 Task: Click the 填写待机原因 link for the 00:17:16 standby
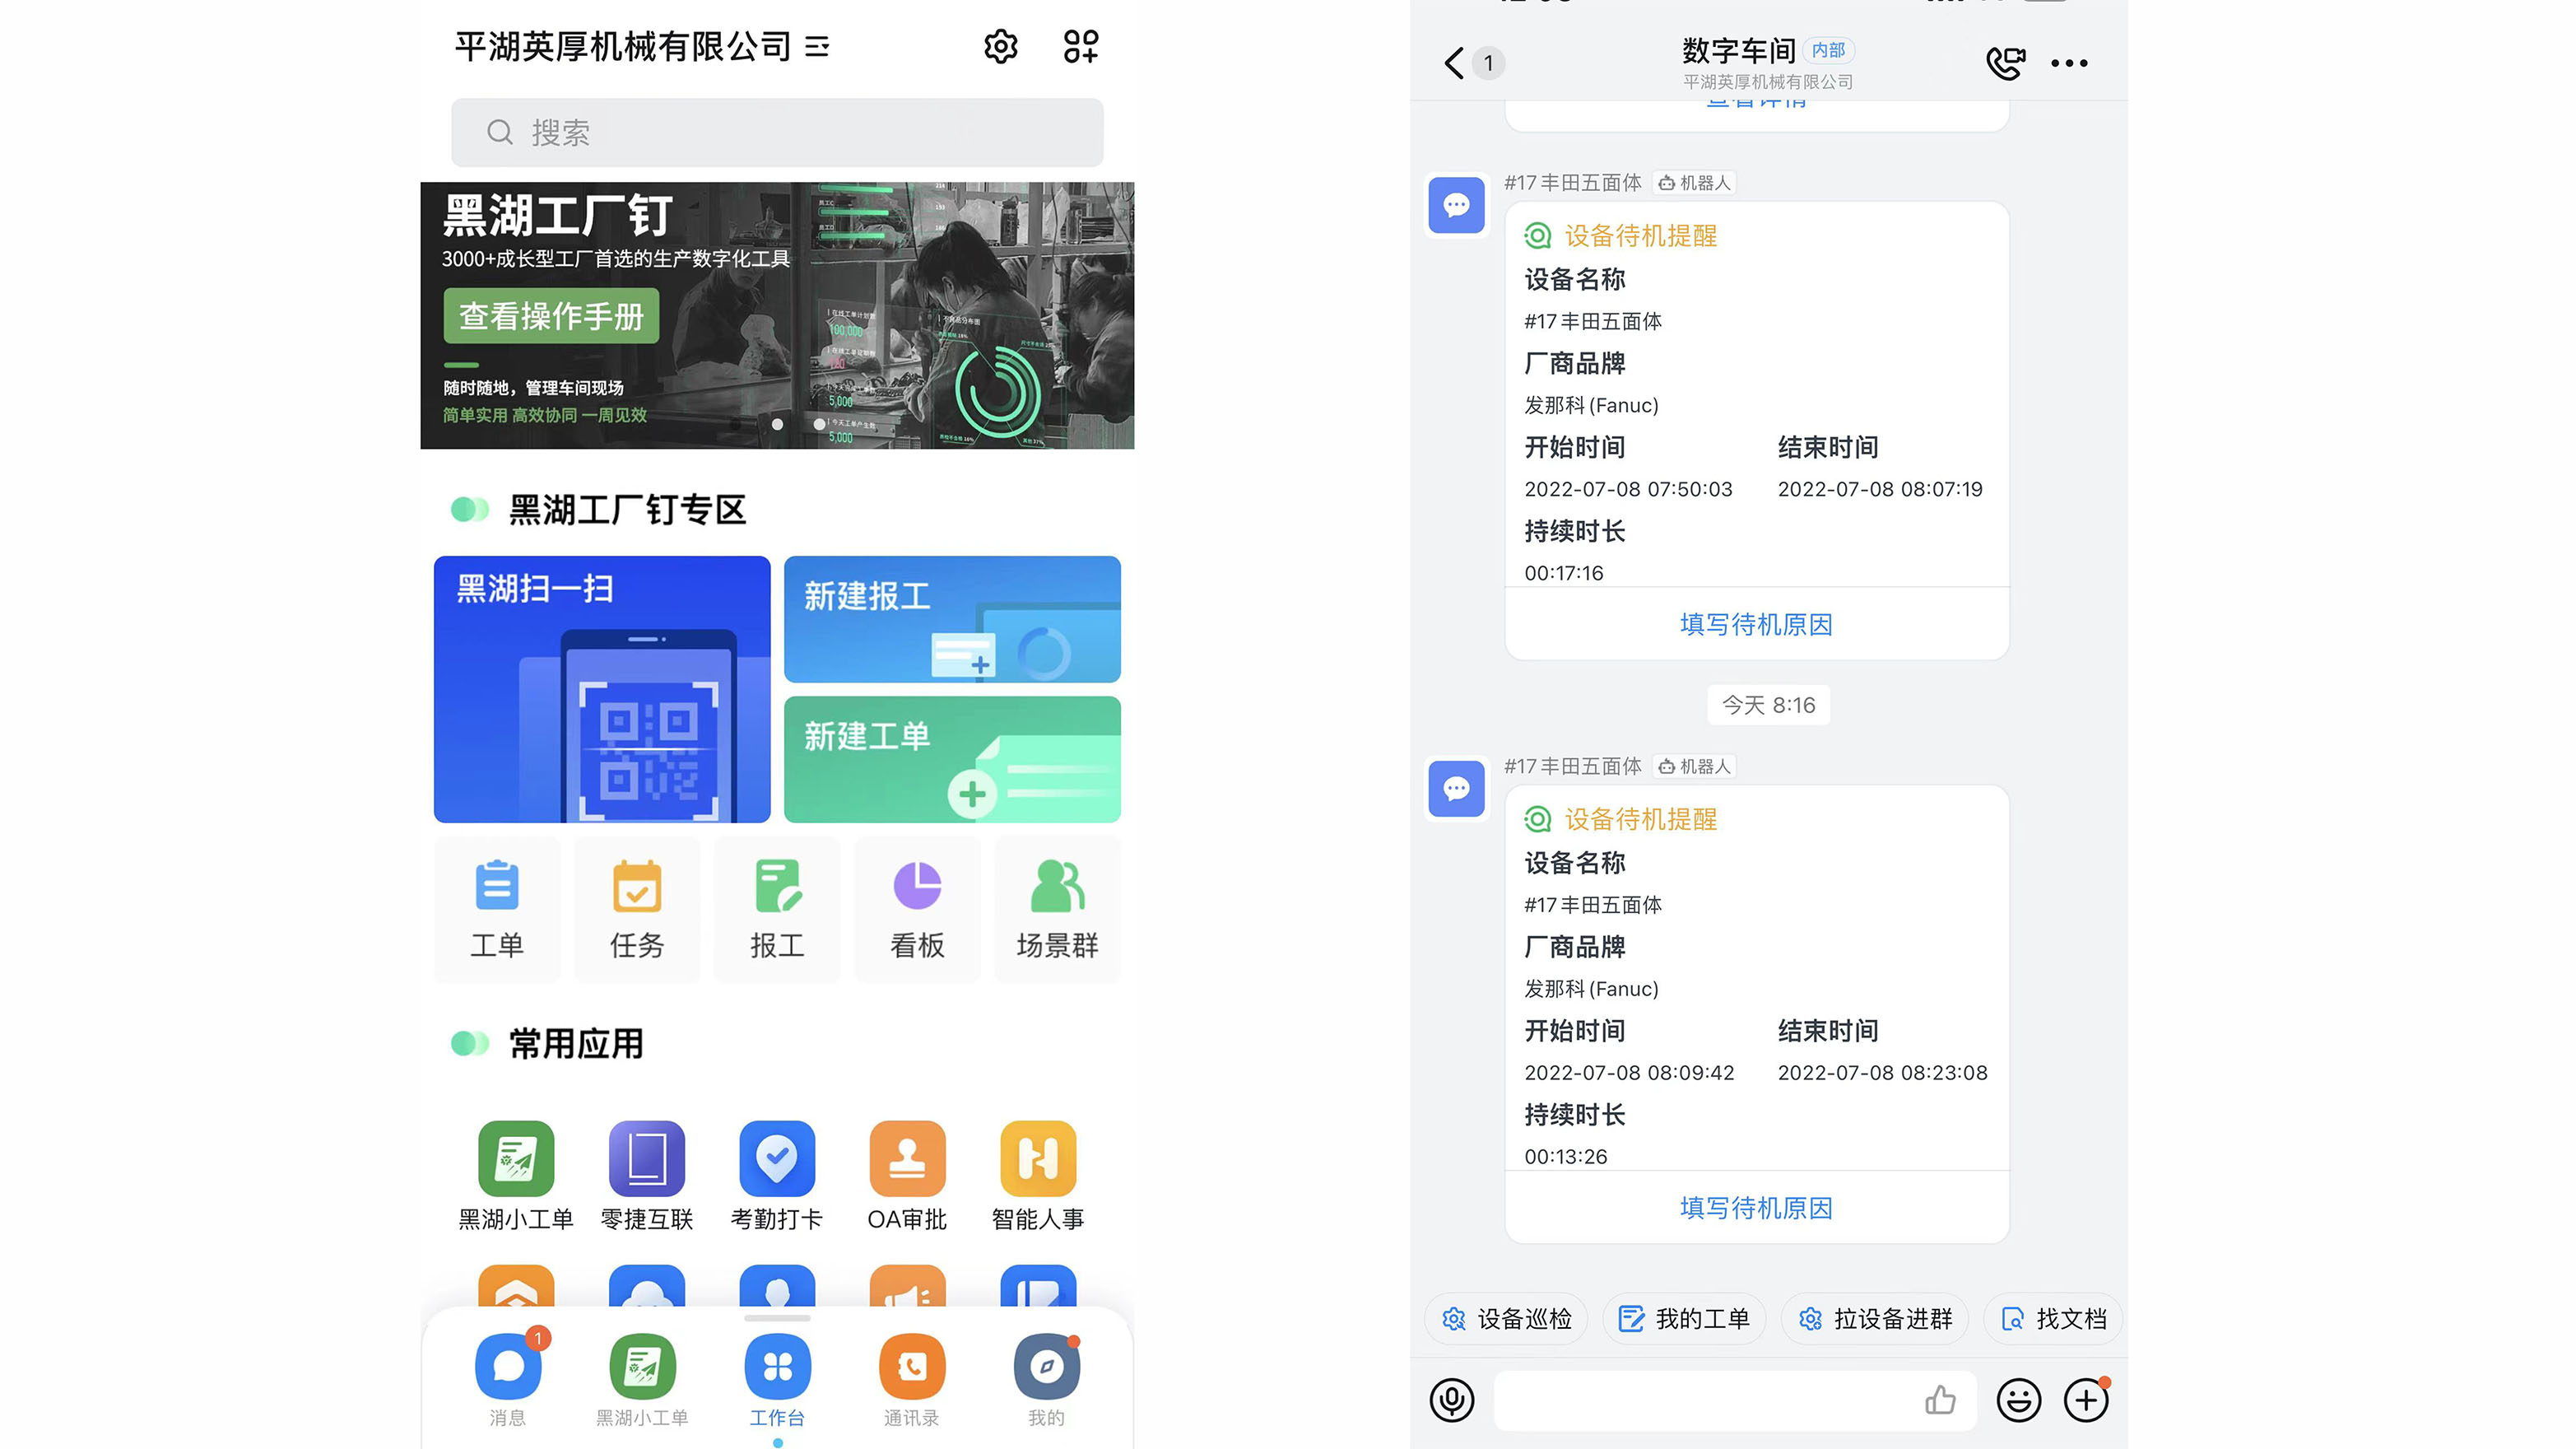[x=1756, y=624]
